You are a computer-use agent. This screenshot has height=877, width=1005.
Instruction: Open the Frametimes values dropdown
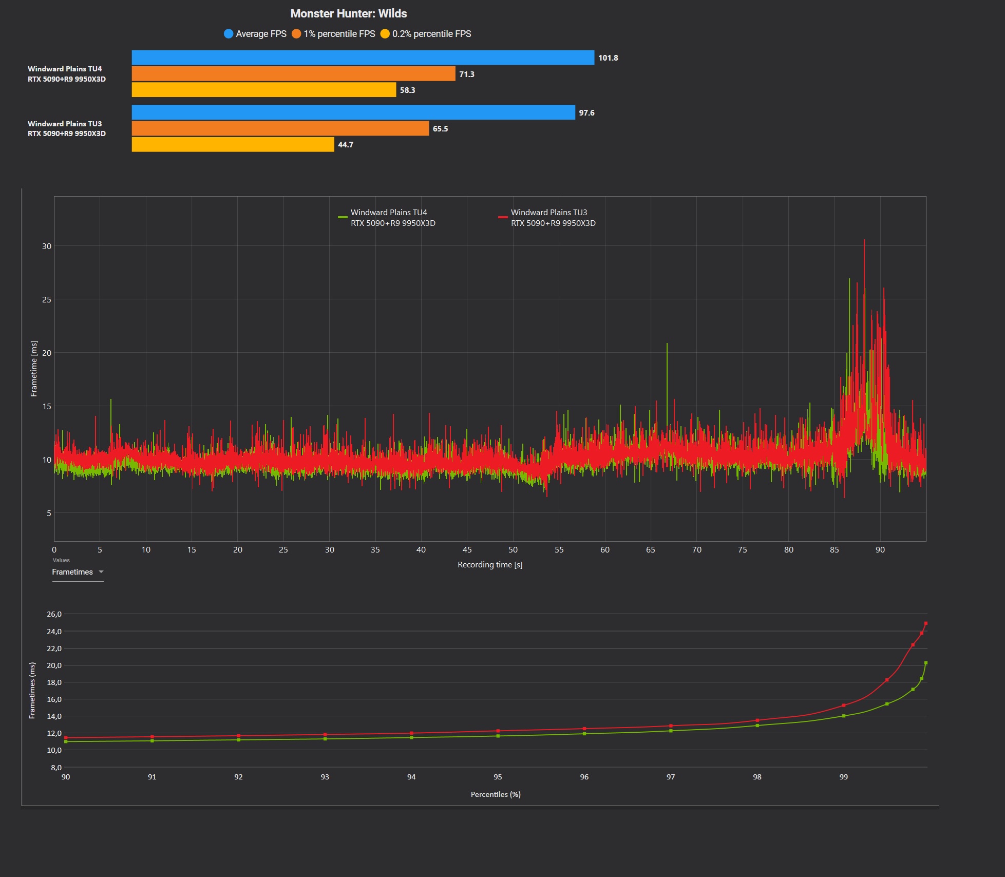[x=72, y=572]
